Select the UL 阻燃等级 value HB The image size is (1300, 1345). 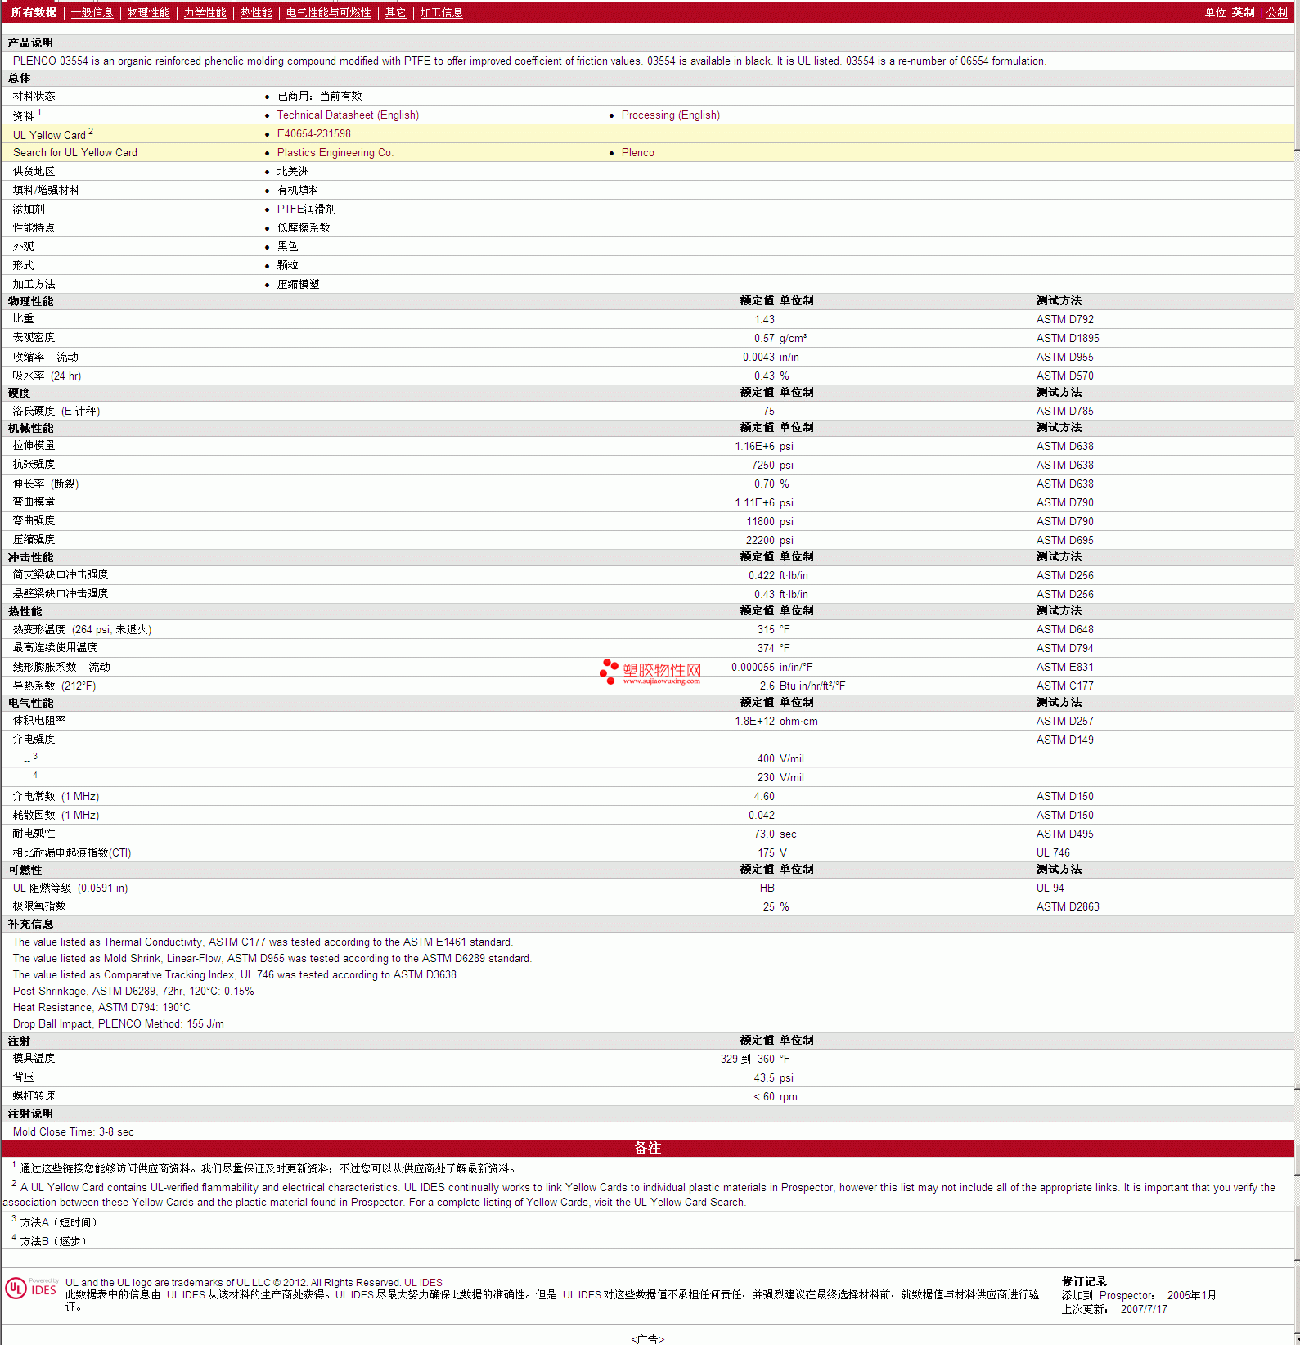767,888
